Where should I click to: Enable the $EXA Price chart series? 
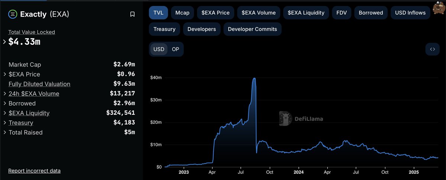pos(216,13)
